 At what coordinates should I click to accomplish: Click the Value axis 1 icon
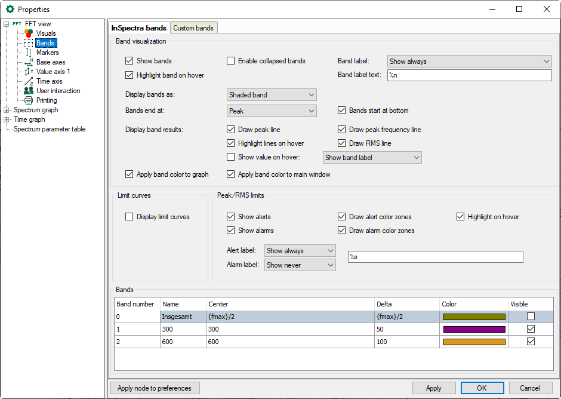click(x=29, y=72)
